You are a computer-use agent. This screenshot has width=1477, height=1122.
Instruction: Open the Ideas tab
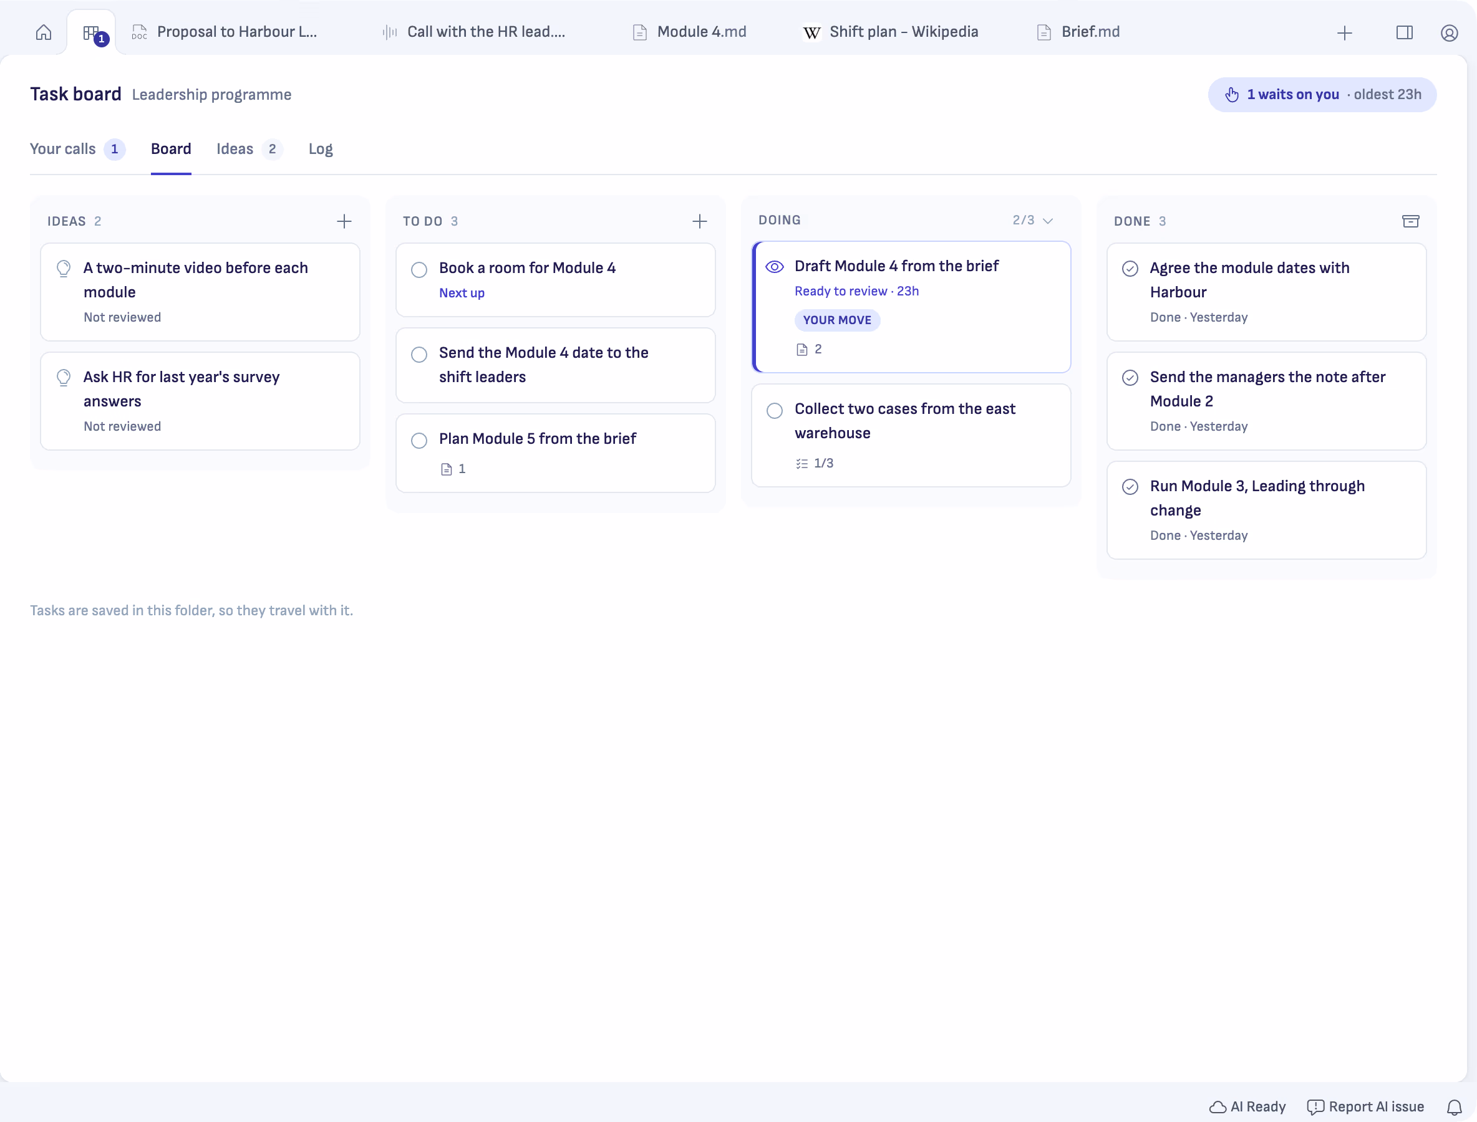249,149
